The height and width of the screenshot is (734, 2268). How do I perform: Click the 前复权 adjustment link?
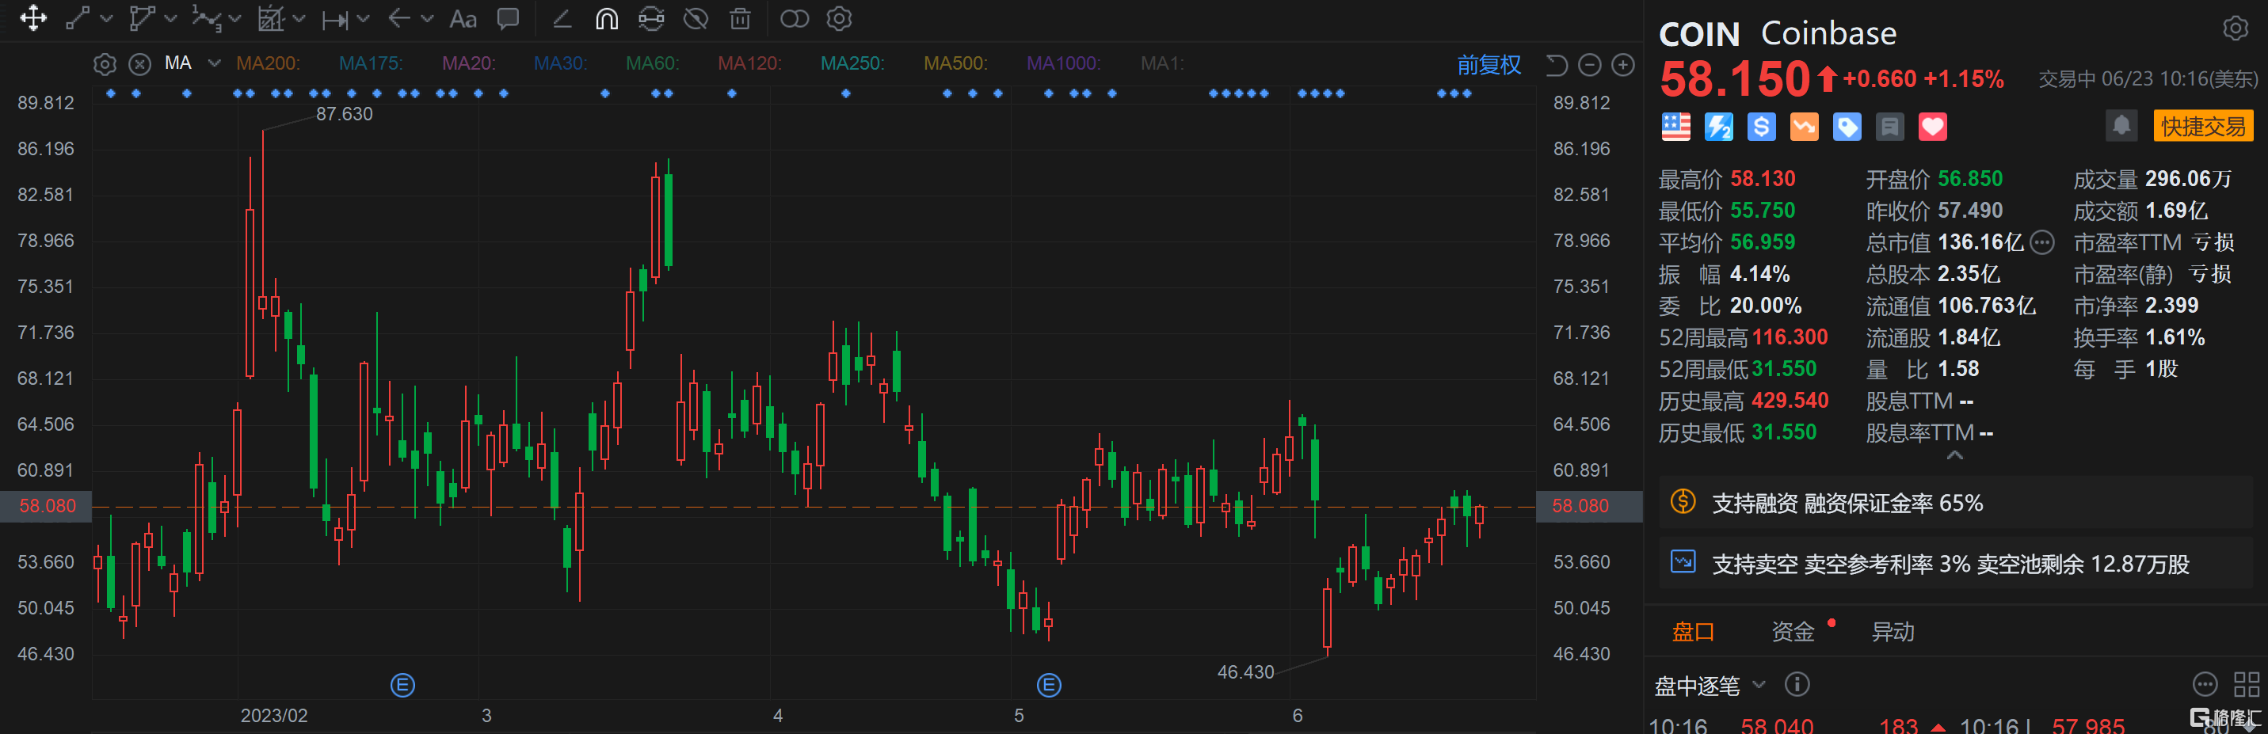pyautogui.click(x=1488, y=64)
